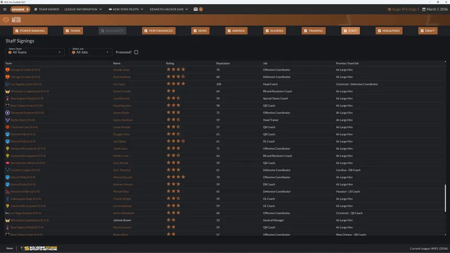Open the Select Job dropdown
The width and height of the screenshot is (450, 253).
coord(91,52)
